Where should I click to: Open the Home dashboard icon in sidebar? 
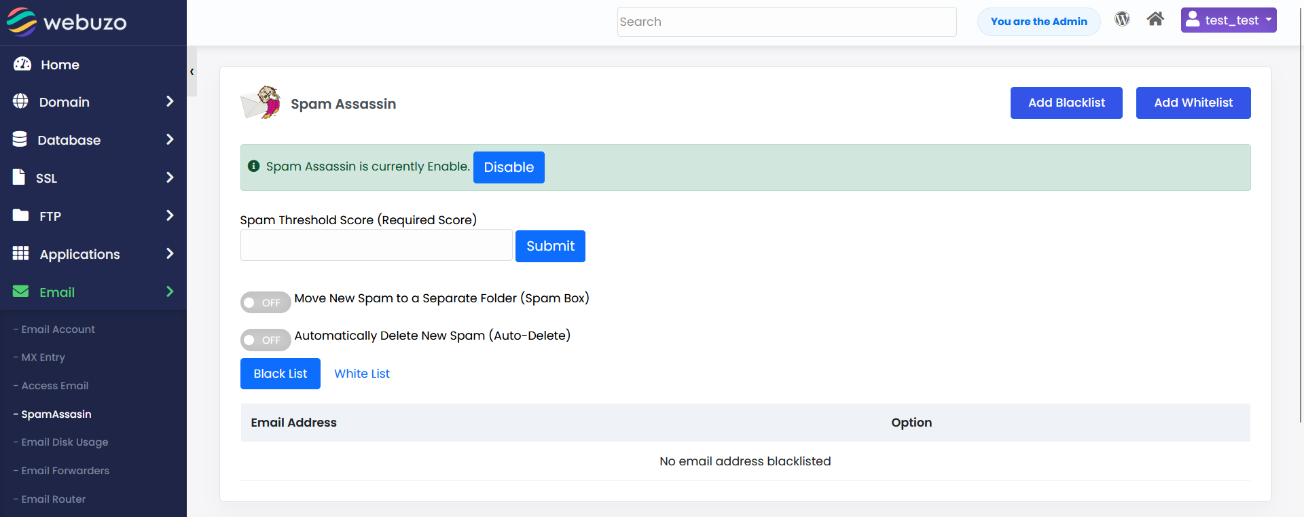(22, 64)
